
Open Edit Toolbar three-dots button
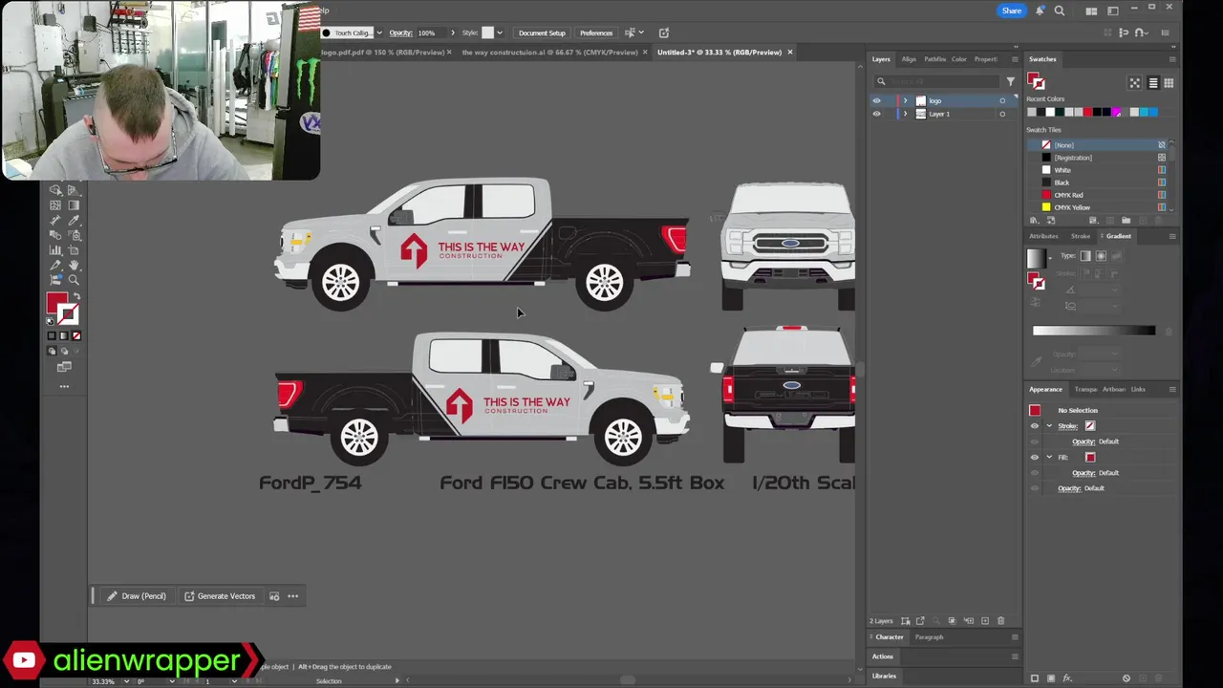click(x=64, y=387)
